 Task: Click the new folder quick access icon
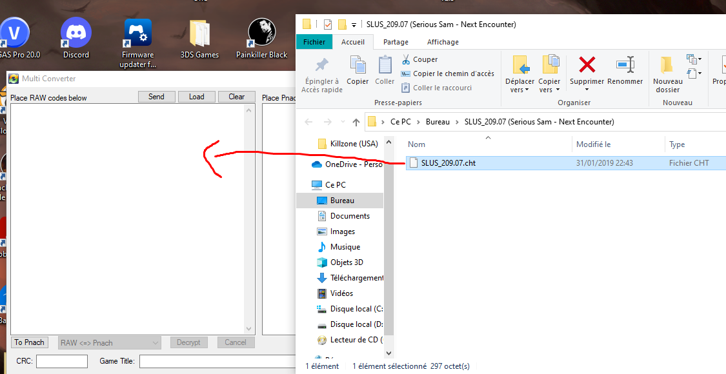click(x=342, y=25)
